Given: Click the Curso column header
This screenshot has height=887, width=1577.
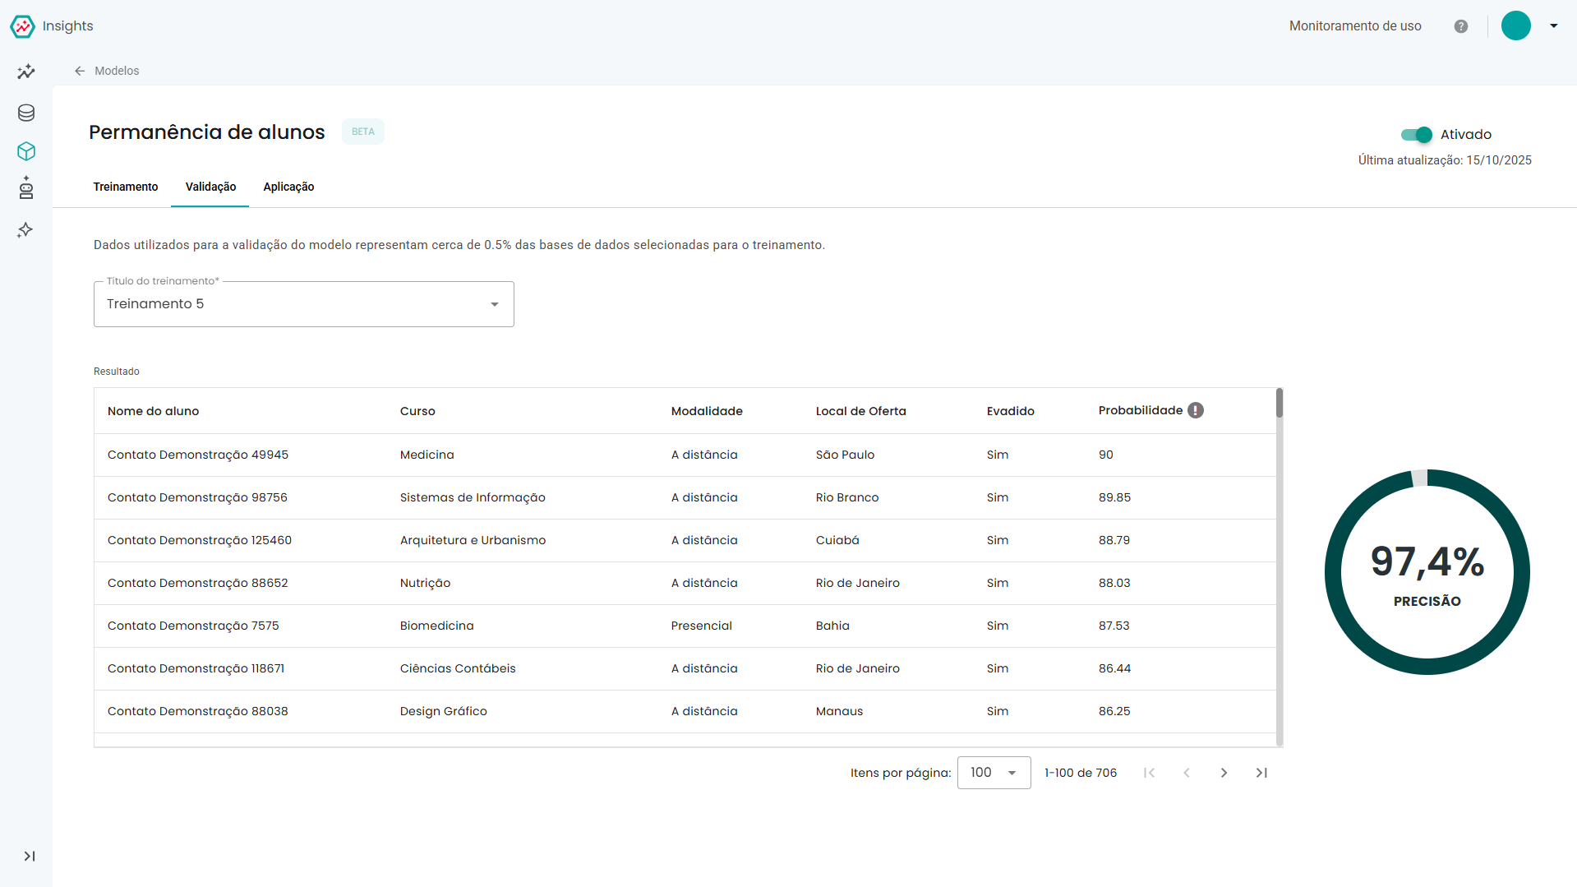Looking at the screenshot, I should tap(417, 411).
